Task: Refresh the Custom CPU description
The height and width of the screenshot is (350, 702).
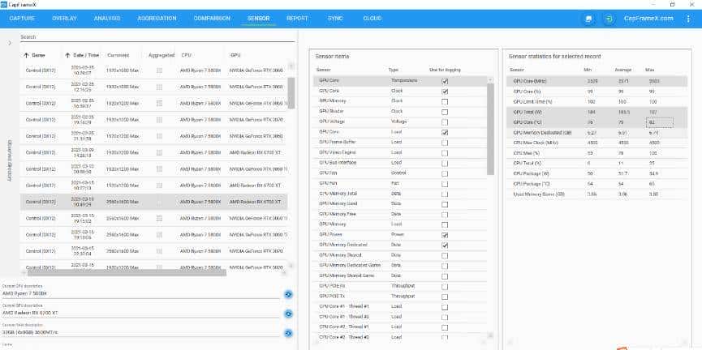Action: tap(288, 294)
